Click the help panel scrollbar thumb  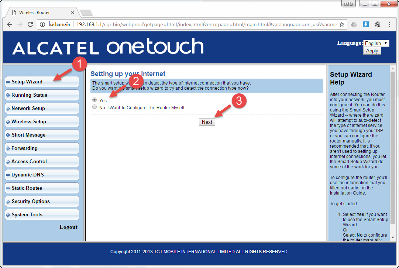click(393, 148)
